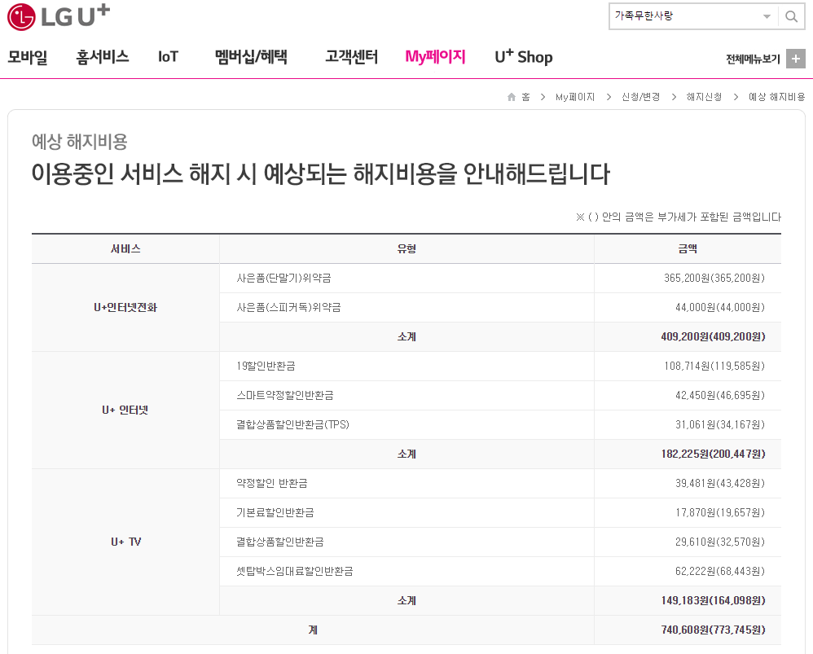Open the 멤버십/혜택 menu
Image resolution: width=813 pixels, height=654 pixels.
pyautogui.click(x=251, y=57)
